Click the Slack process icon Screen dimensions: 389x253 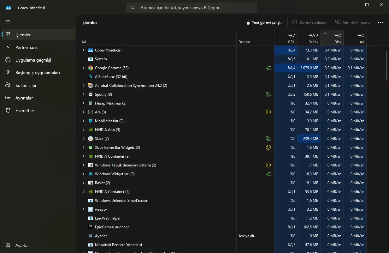[x=91, y=139]
